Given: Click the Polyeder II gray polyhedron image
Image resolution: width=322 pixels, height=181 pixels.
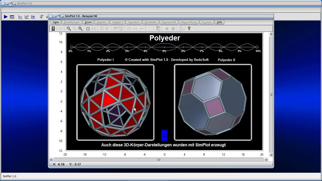Looking at the screenshot, I should (213, 102).
